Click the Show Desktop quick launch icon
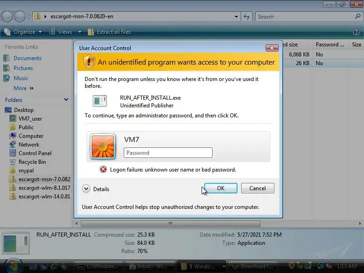Screen dimensions: 364x273 point(33,267)
